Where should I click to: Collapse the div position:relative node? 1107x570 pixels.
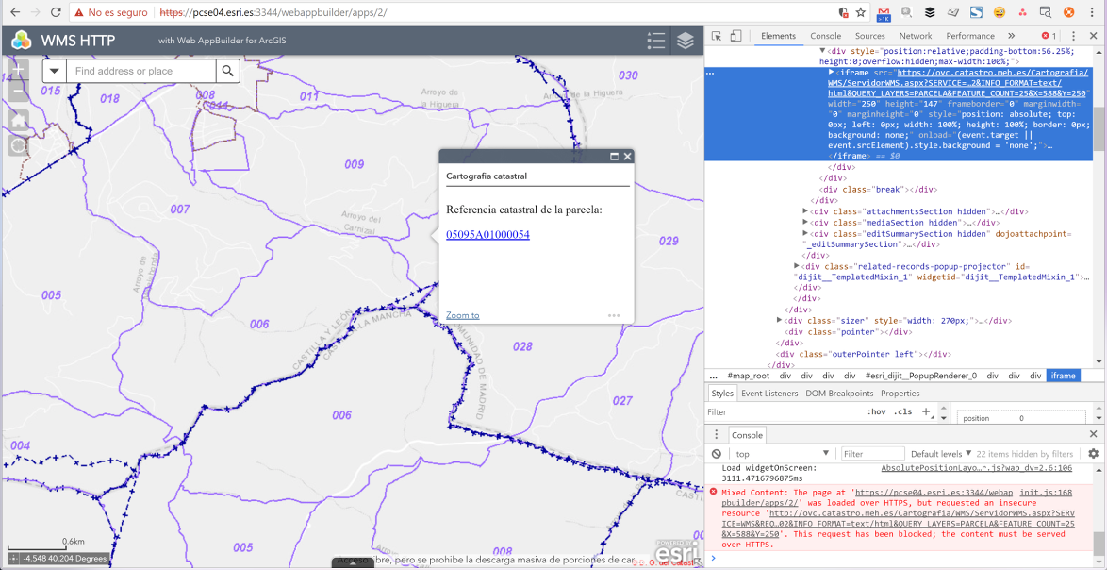coord(822,51)
